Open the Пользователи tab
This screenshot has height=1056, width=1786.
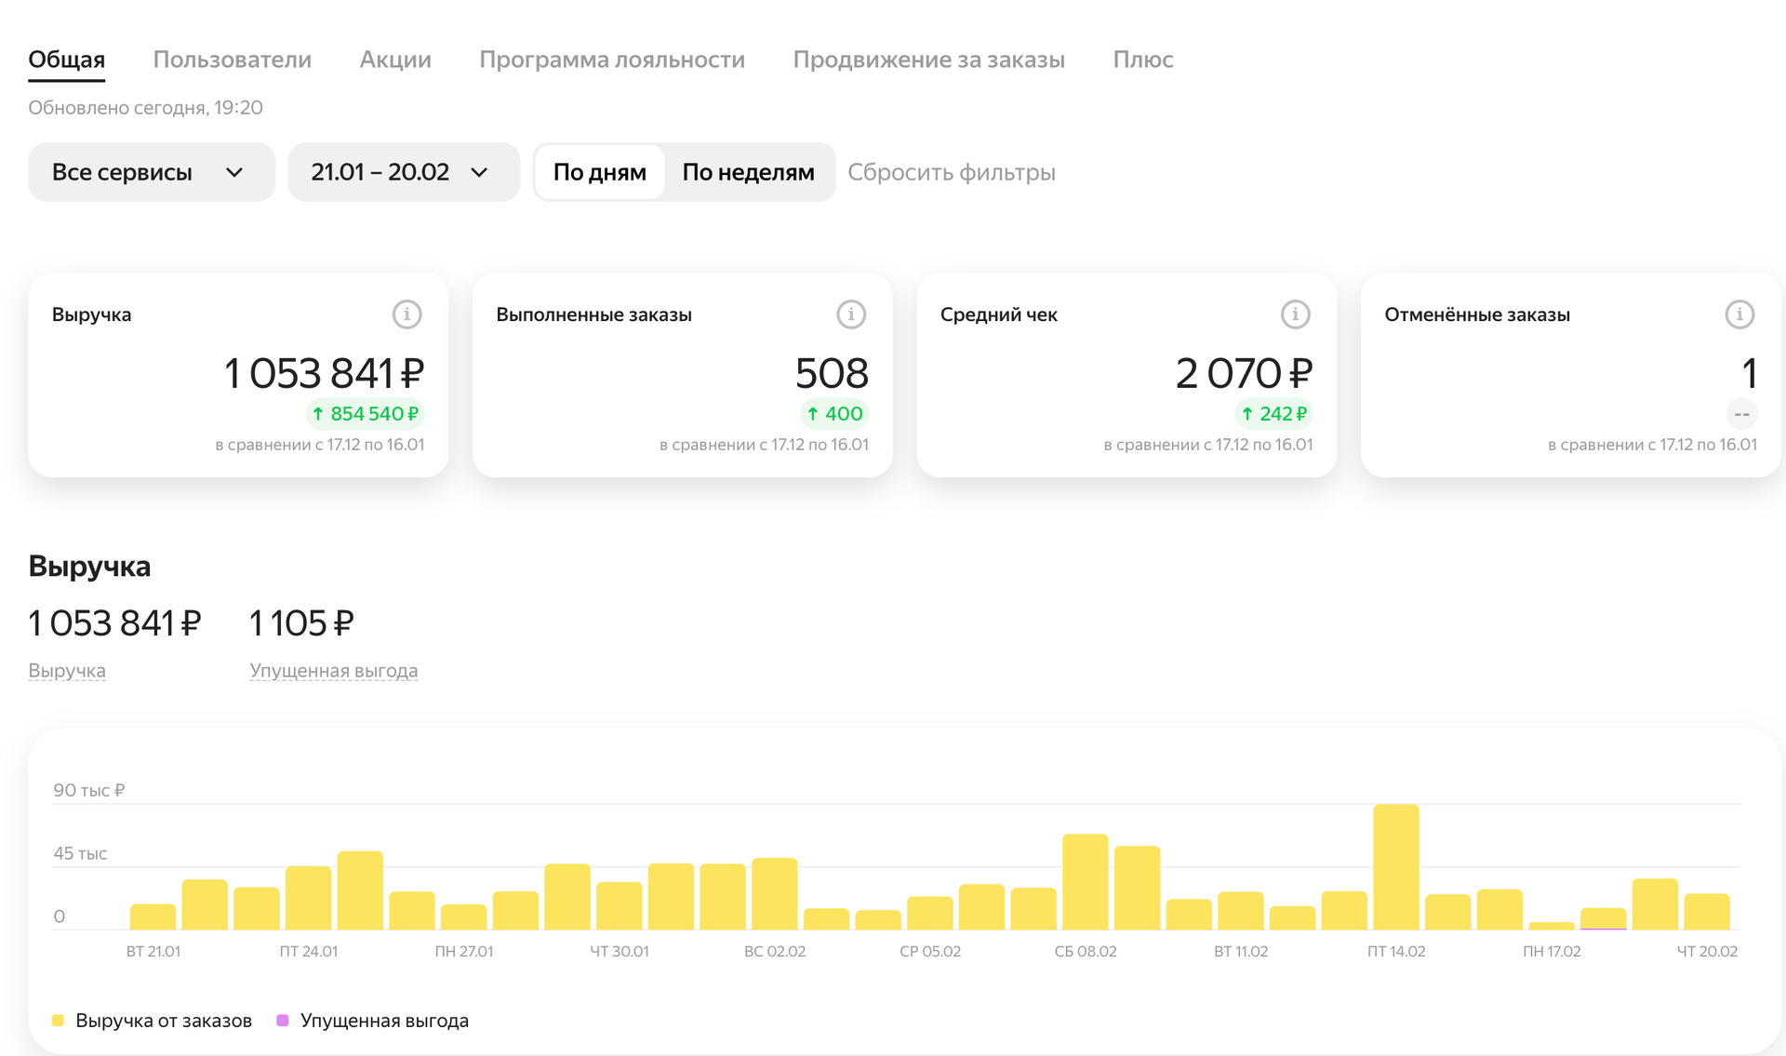[233, 60]
